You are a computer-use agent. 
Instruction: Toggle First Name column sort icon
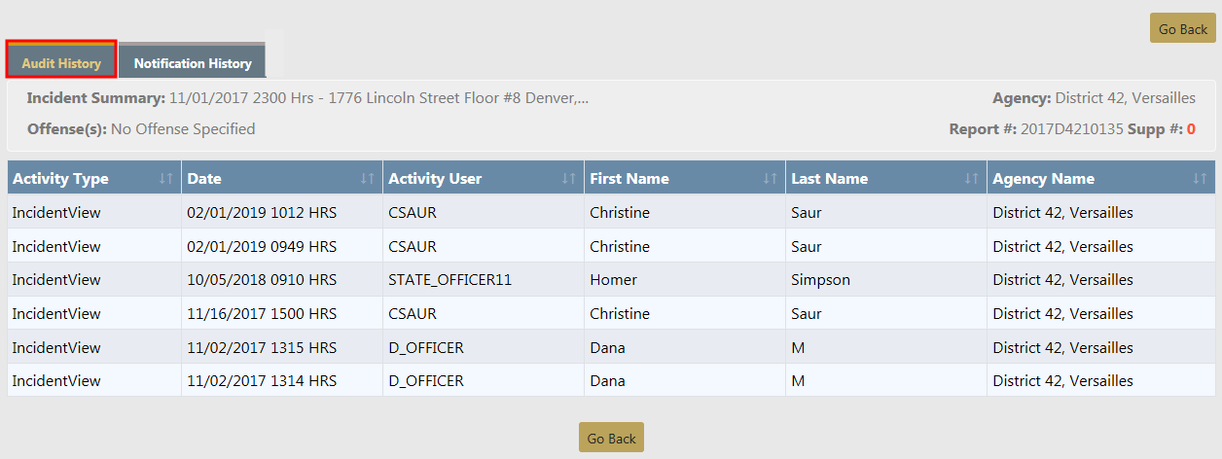tap(771, 179)
